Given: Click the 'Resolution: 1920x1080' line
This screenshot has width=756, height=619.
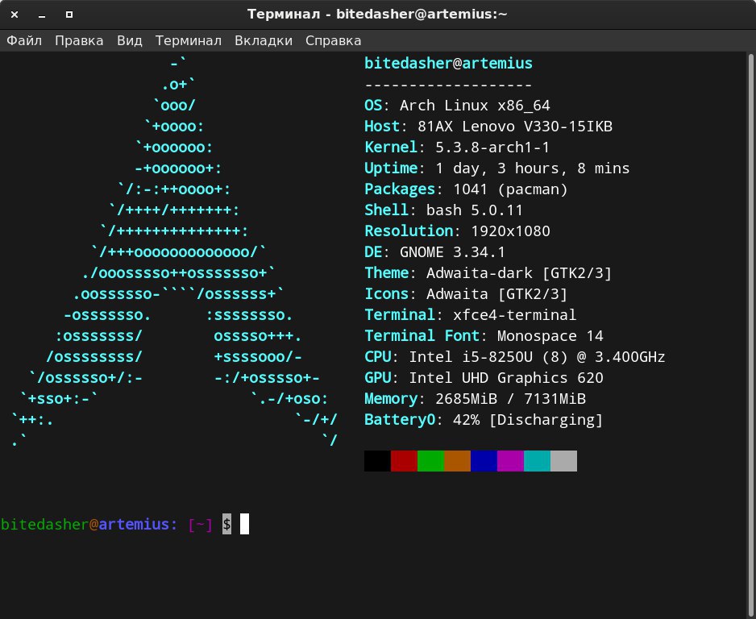Looking at the screenshot, I should click(x=457, y=231).
